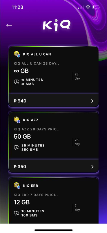The width and height of the screenshot is (107, 233).
Task: Check the Wi-Fi status bar icon
Action: pos(88,7)
